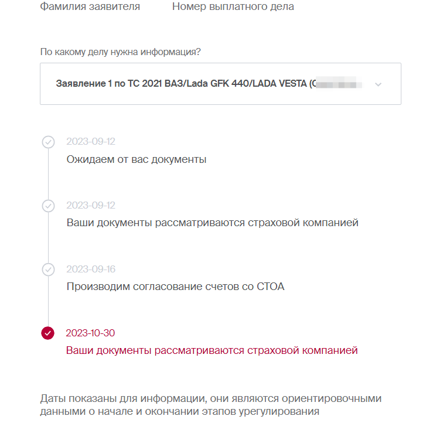Image resolution: width=443 pixels, height=433 pixels.
Task: Click the "Даты показаны для информации" footer note
Action: pyautogui.click(x=211, y=405)
